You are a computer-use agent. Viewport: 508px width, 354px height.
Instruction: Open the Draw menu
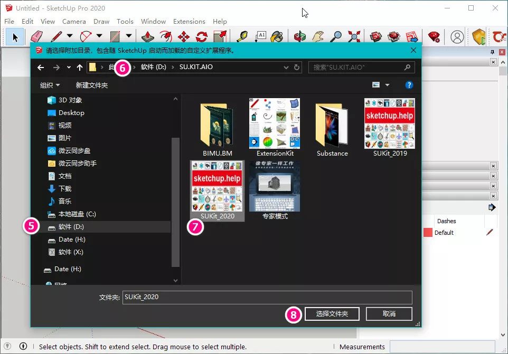pyautogui.click(x=101, y=21)
